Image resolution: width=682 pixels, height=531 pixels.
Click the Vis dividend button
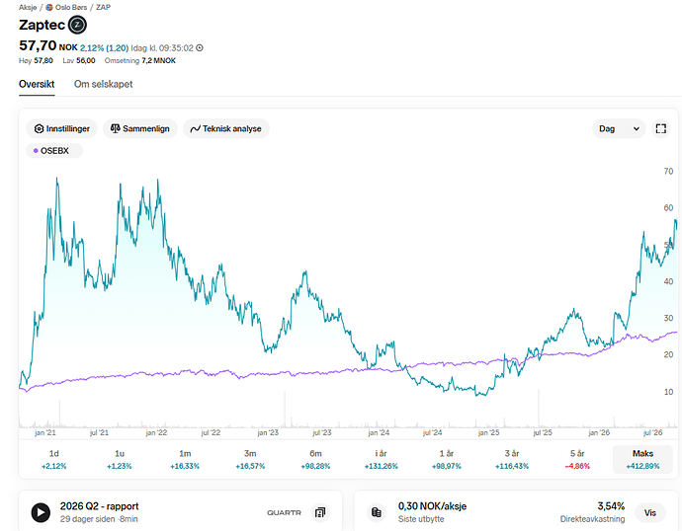click(650, 513)
